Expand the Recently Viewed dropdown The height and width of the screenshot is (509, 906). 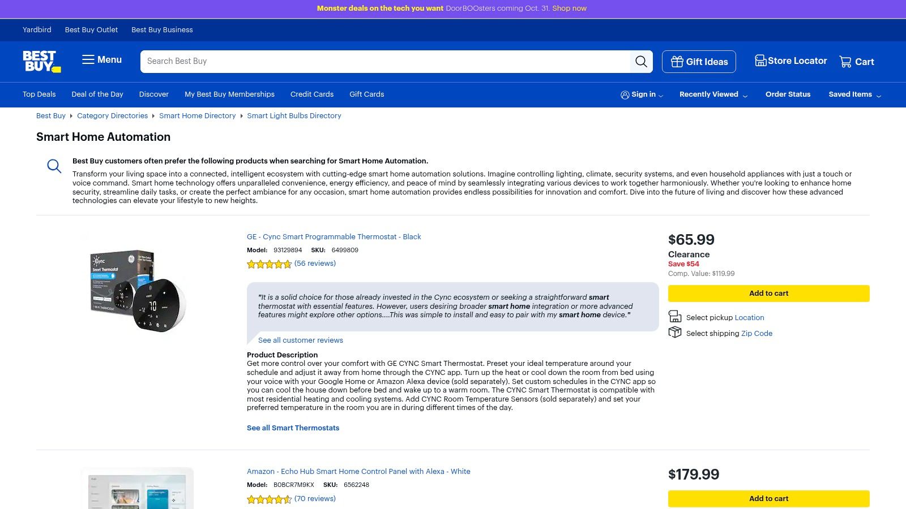pyautogui.click(x=713, y=94)
